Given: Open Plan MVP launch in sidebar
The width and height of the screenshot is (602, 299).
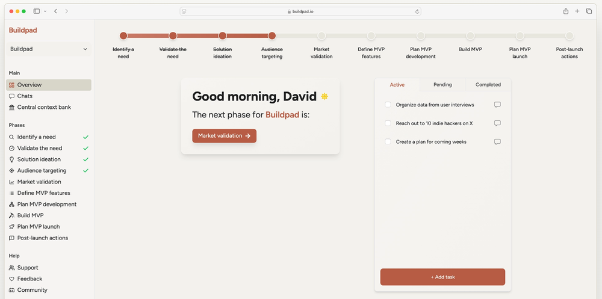Looking at the screenshot, I should click(48, 227).
